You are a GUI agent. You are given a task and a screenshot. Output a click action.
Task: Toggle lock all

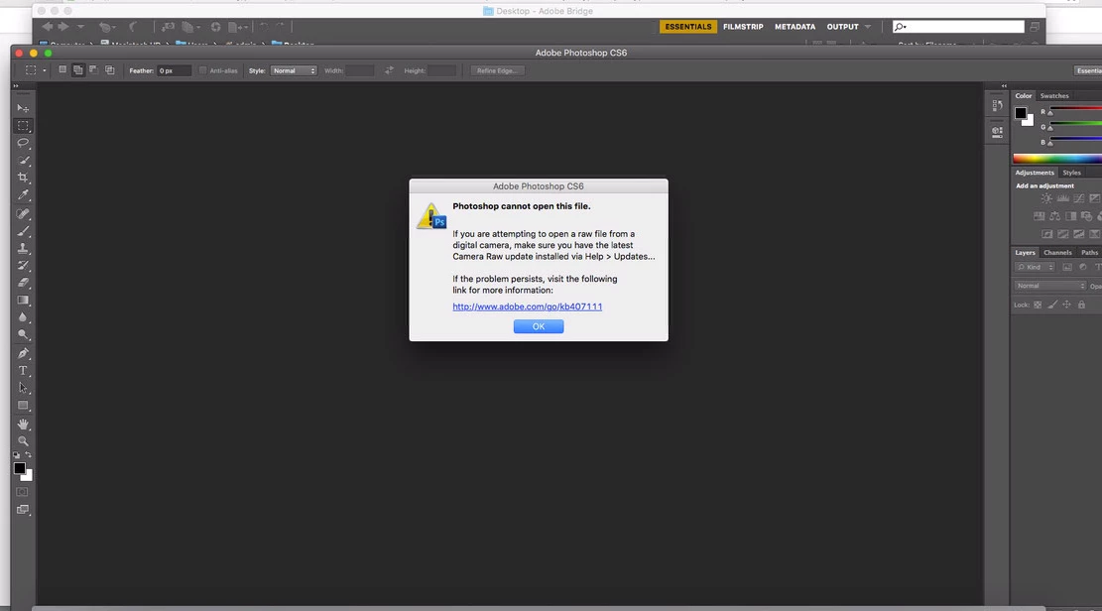click(1081, 305)
